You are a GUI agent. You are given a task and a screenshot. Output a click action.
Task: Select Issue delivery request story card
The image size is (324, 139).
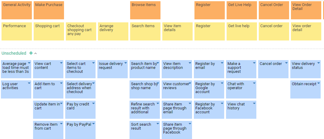point(111,69)
